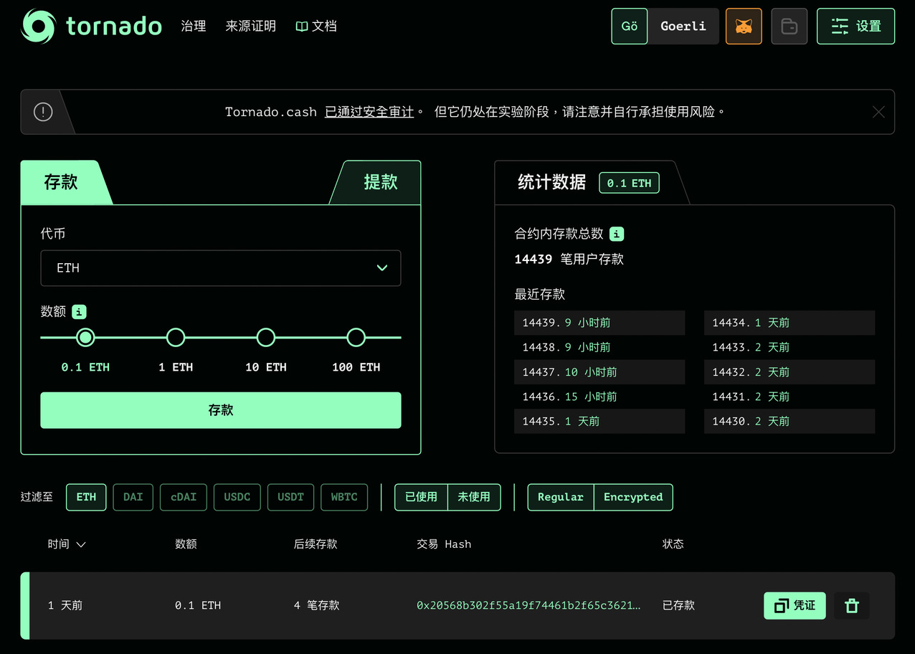Click recent deposit 14438. 9 小时前
915x654 pixels.
coord(599,347)
